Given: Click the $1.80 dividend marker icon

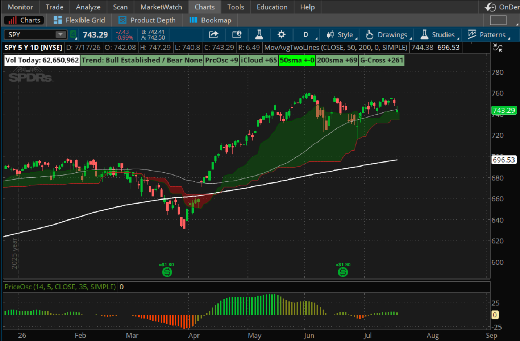Looking at the screenshot, I should (x=167, y=272).
